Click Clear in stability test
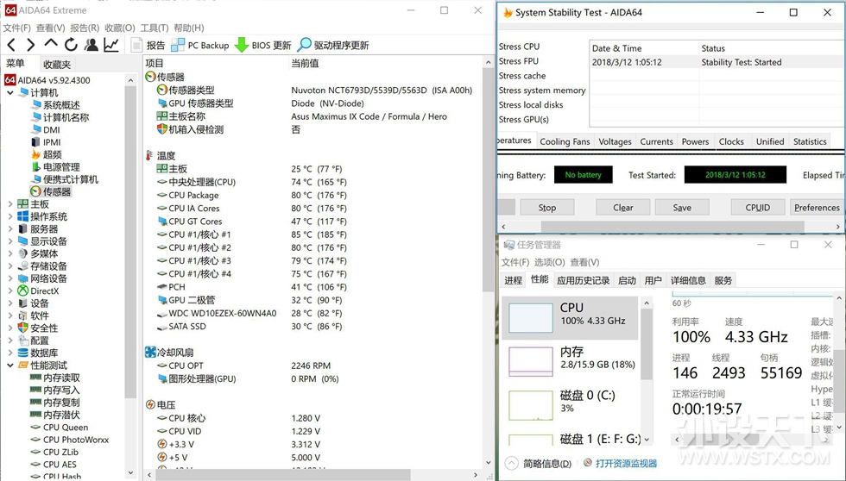 (622, 208)
